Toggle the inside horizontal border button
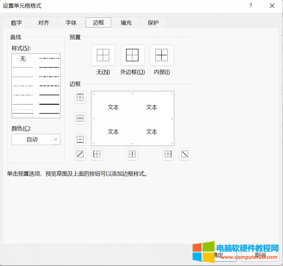Viewport: 283px width, 266px height. click(80, 118)
